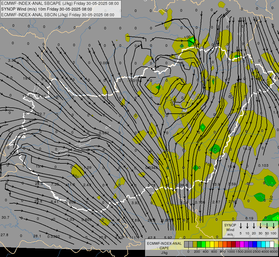The height and width of the screenshot is (257, 279).
Task: Click the map value 7.35
Action: point(55,184)
